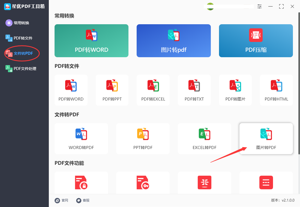
Task: Click the 常用转换 purple sidebar icon
Action: tap(9, 23)
